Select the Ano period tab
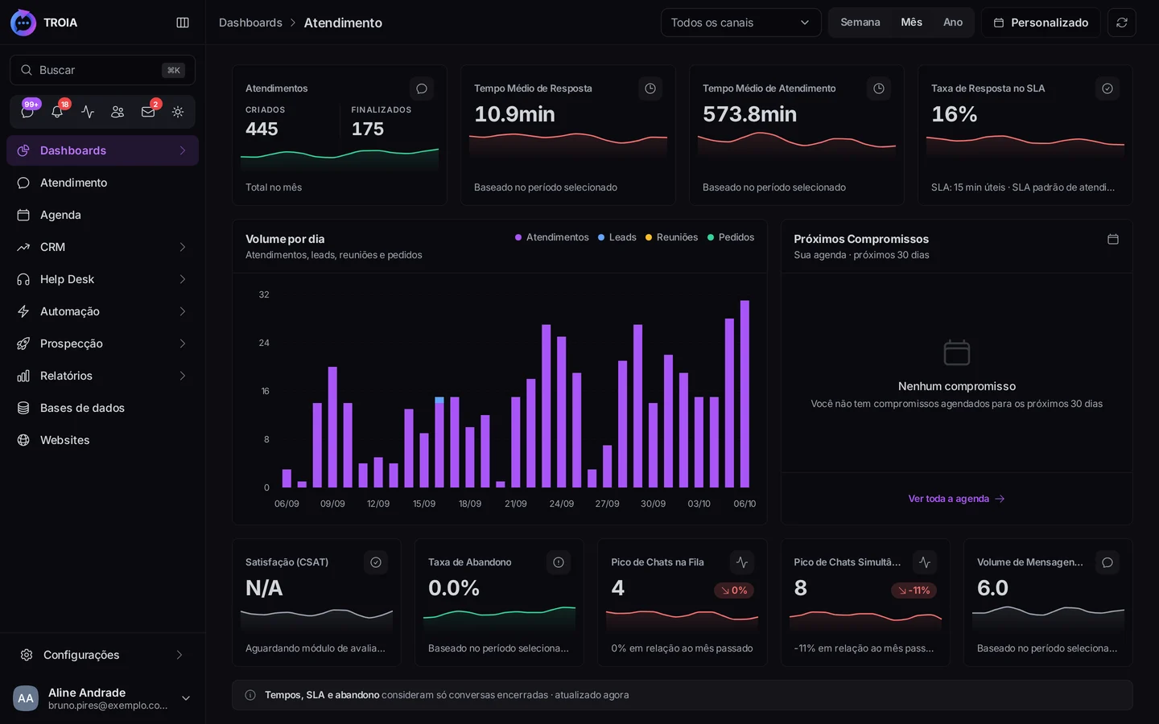 tap(953, 23)
